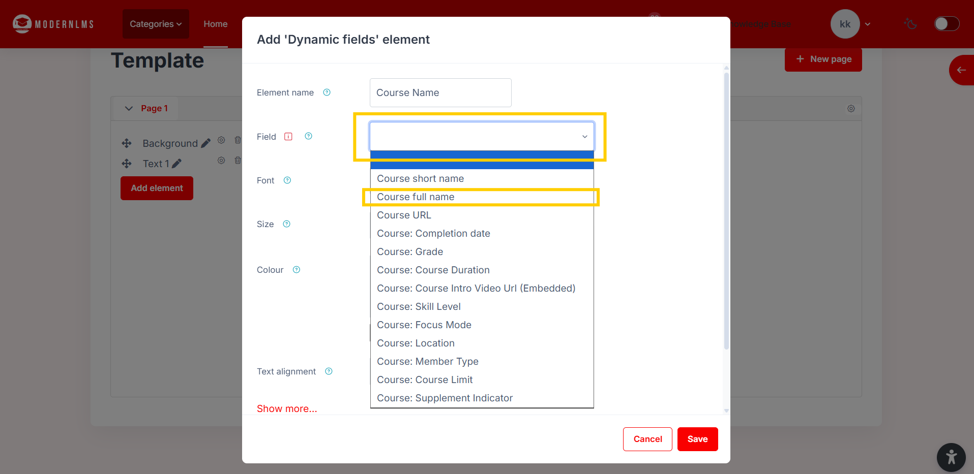
Task: Choose Course: Skill Level option
Action: (x=482, y=306)
